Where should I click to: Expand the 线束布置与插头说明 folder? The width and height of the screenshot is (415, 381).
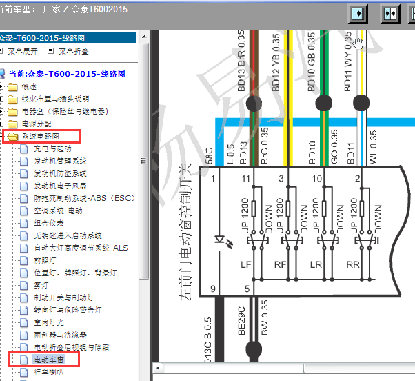tap(1, 99)
